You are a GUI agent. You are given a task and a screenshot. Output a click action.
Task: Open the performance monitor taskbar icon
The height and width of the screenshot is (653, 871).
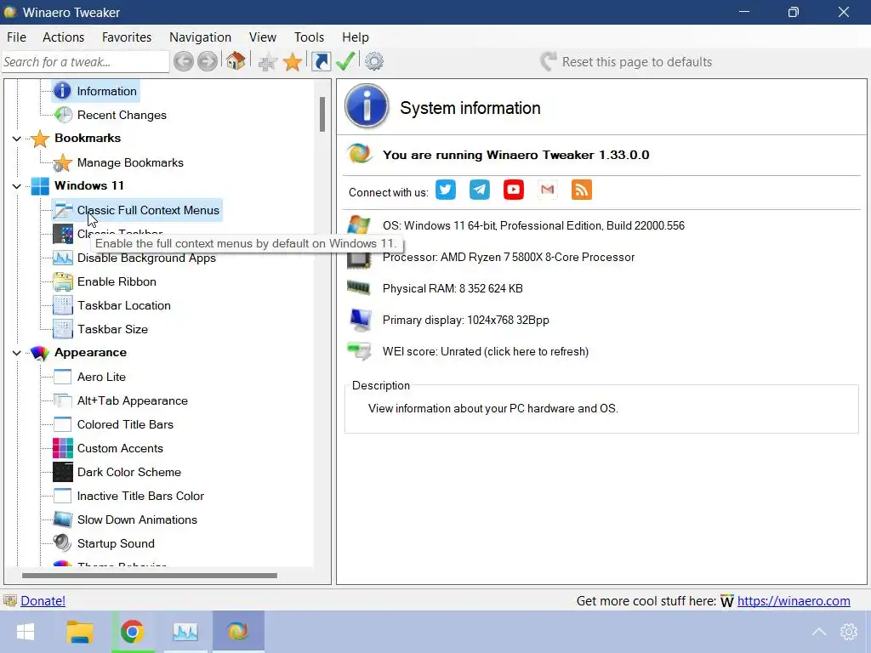click(x=185, y=632)
